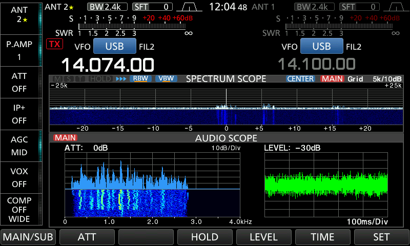Tap the main SFT 0 shift indicator
This screenshot has height=246, width=410.
tap(152, 7)
